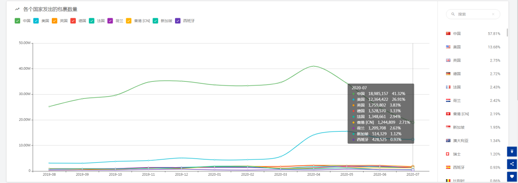Toggle the 西班牙 legend checkbox
The image size is (518, 183).
click(x=178, y=21)
